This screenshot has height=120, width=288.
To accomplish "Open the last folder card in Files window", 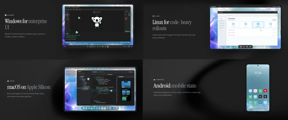I will (x=271, y=25).
